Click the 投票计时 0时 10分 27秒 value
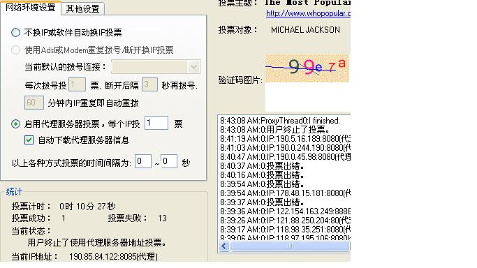 coord(87,207)
